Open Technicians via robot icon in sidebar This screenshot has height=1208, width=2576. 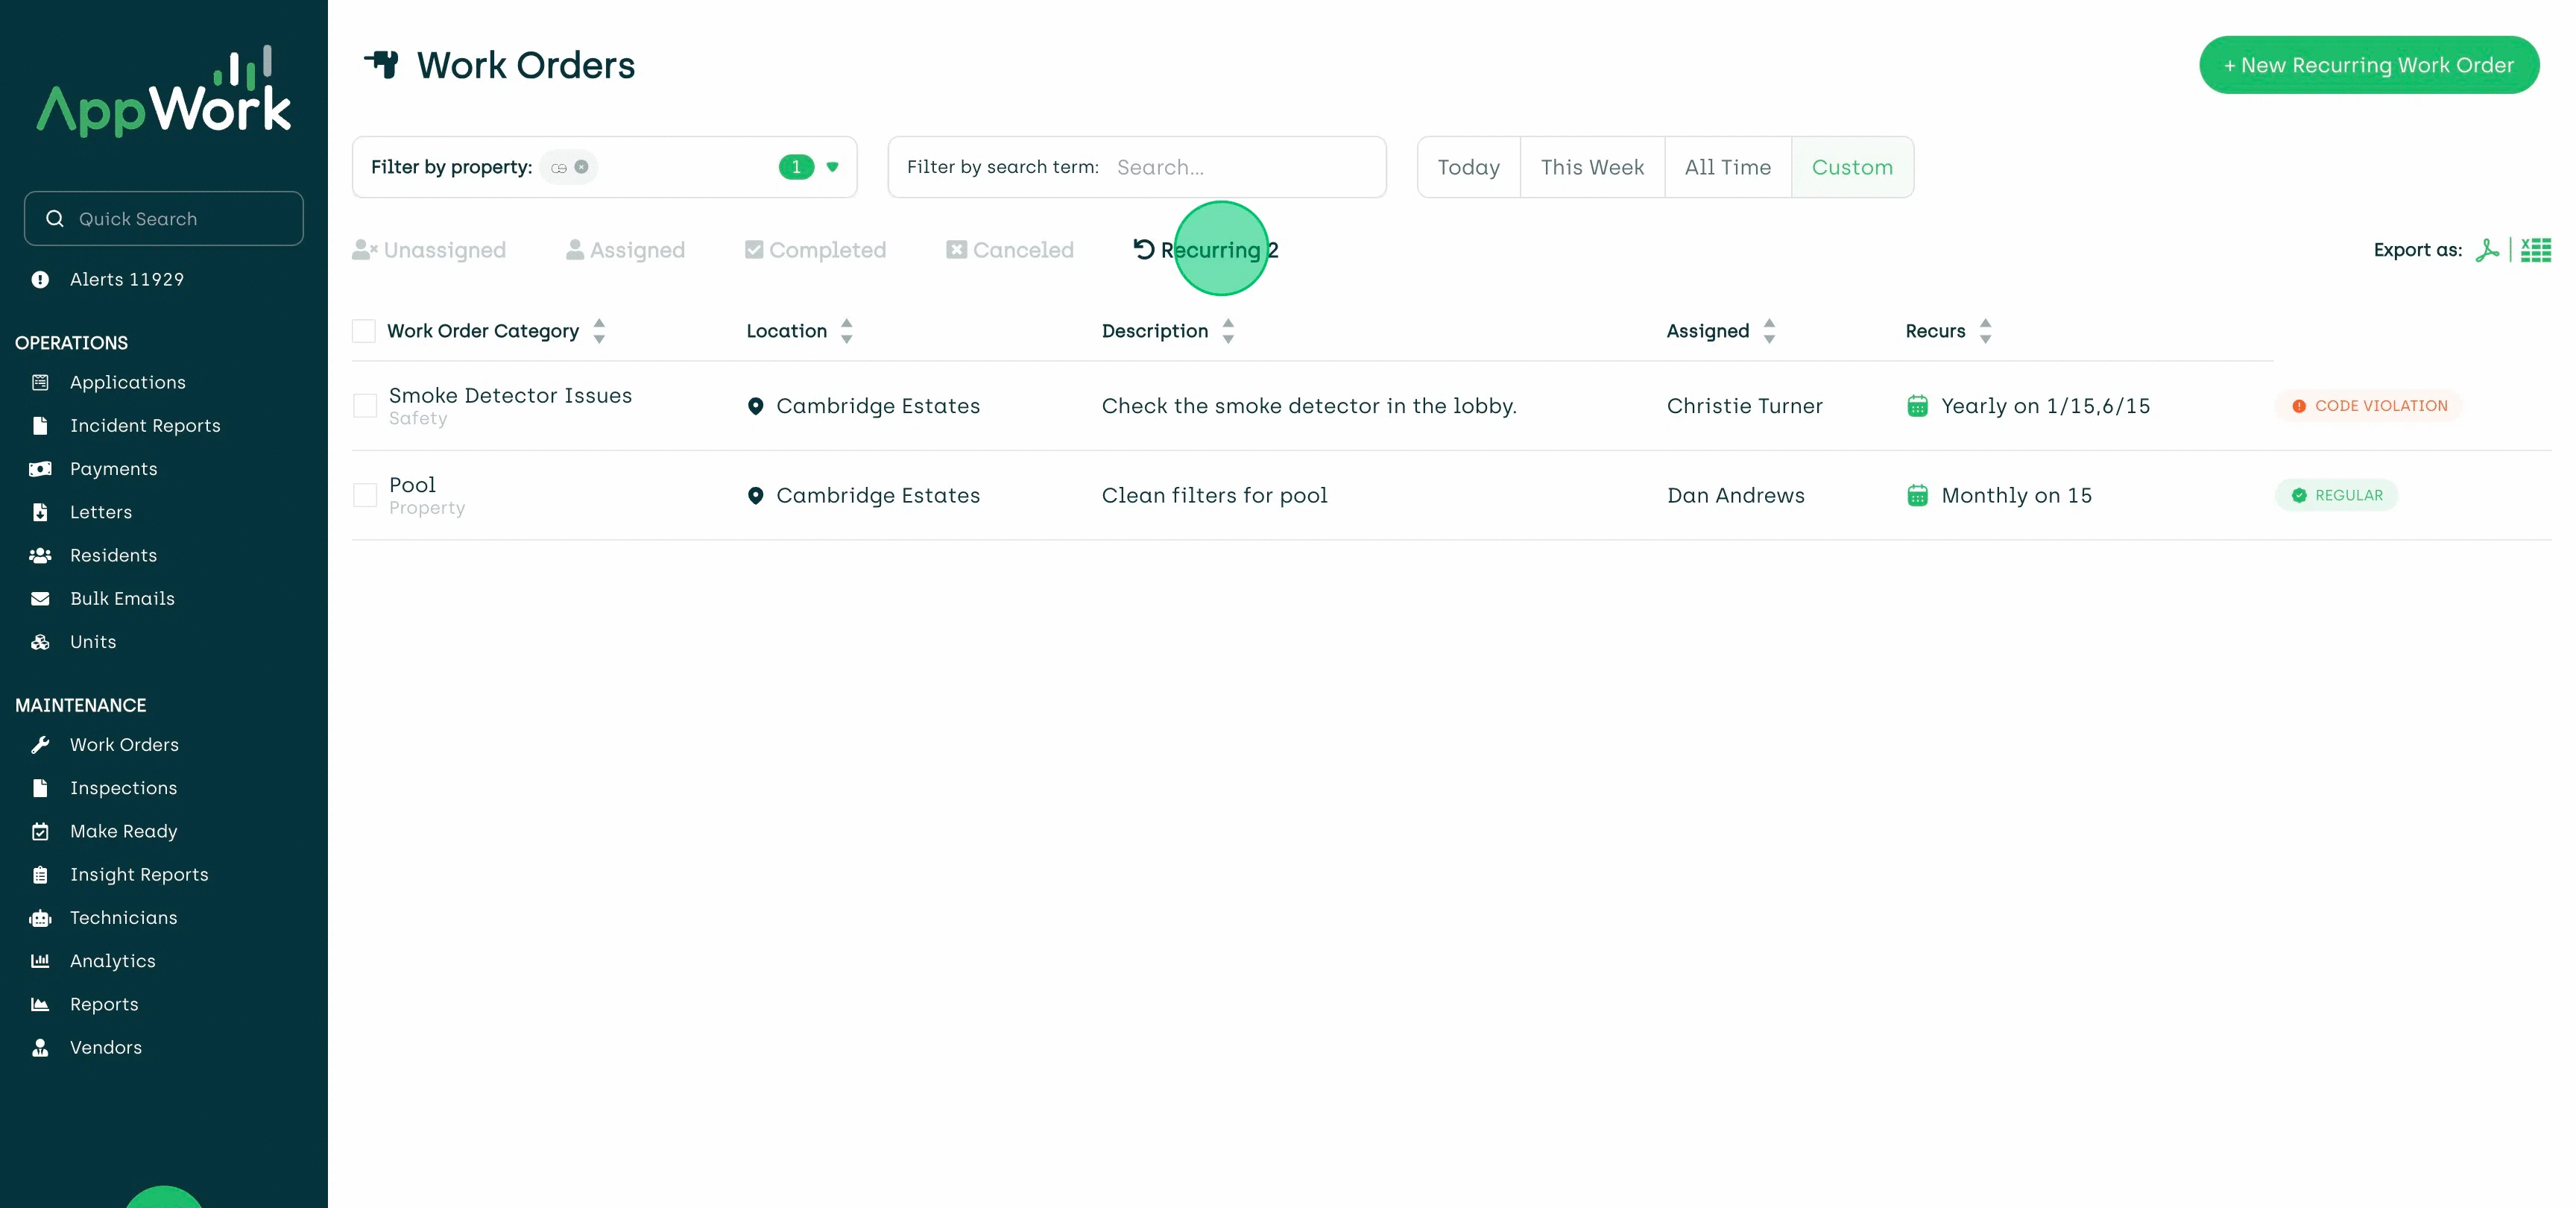(40, 918)
